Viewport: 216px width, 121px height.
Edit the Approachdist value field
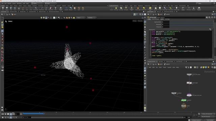pos(166,22)
